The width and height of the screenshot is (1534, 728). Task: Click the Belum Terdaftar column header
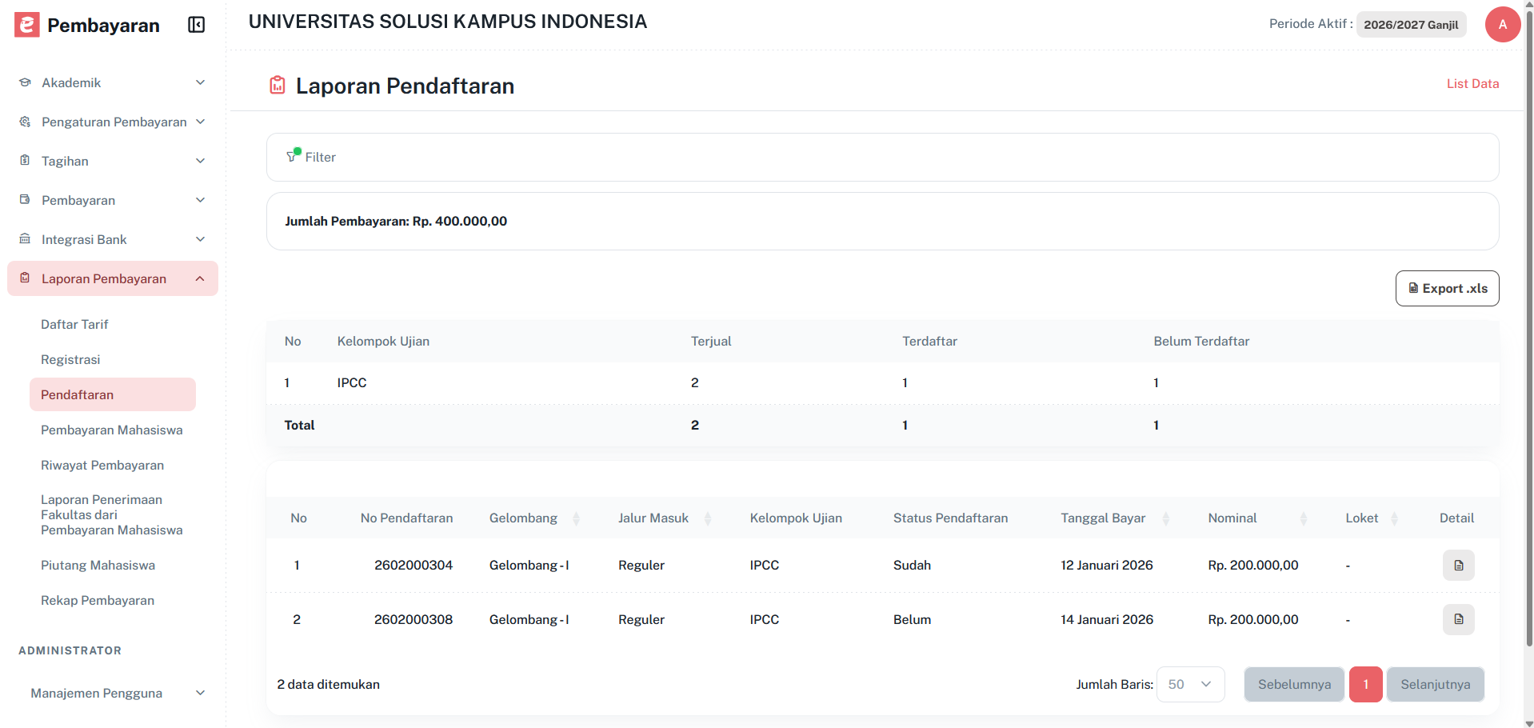click(x=1201, y=341)
